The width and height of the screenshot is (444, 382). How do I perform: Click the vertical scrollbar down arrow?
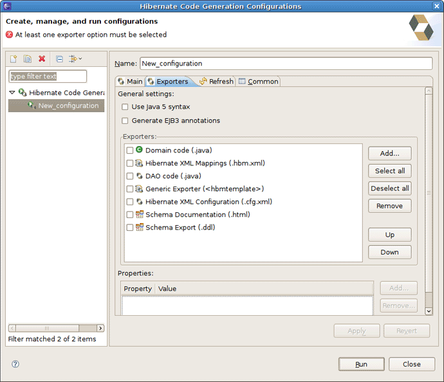coord(429,311)
